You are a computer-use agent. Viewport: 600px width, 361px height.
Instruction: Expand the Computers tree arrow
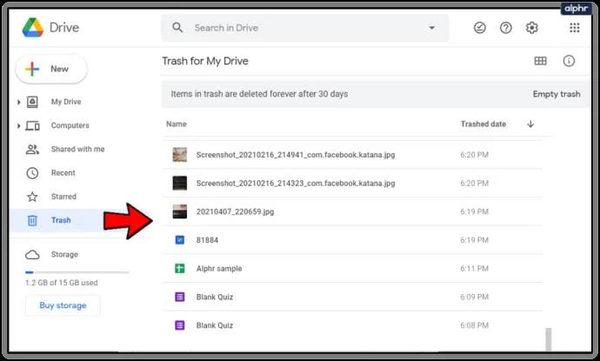(x=18, y=125)
